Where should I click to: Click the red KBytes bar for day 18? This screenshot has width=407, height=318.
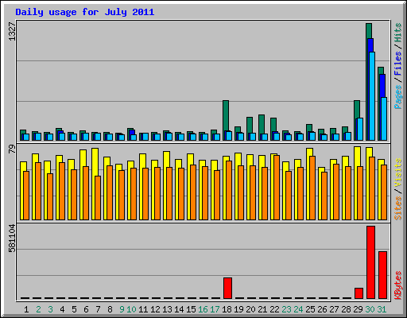tap(227, 288)
